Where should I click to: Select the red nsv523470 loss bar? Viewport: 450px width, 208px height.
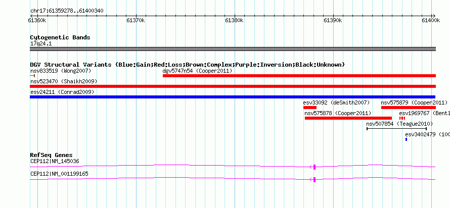(233, 86)
